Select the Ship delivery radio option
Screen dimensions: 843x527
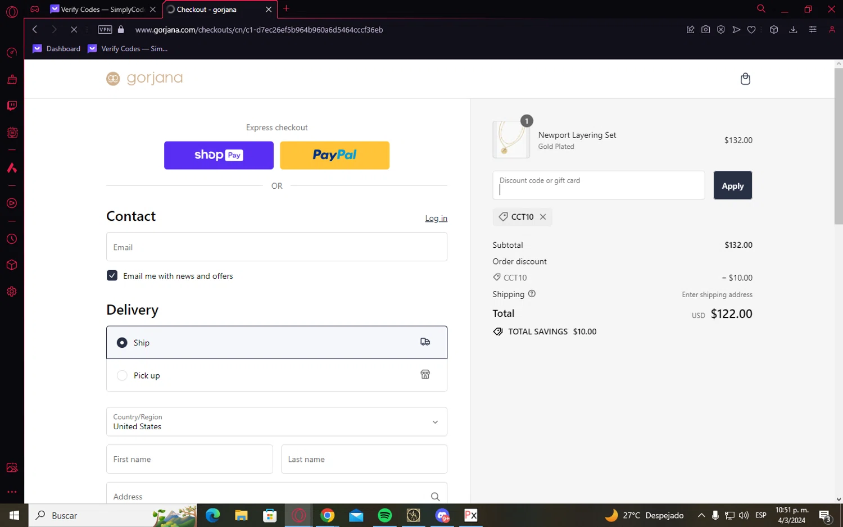click(122, 343)
